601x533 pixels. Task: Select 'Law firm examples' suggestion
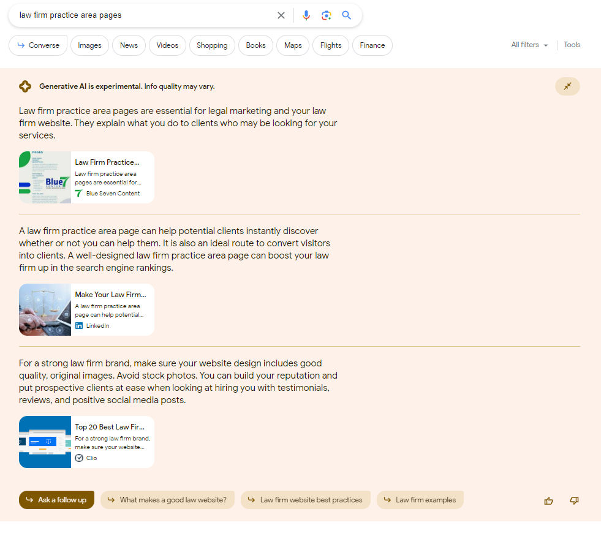(x=420, y=500)
